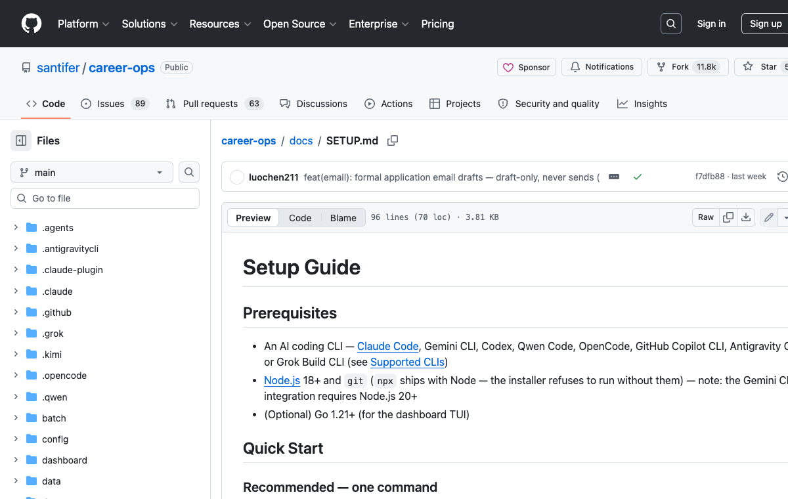Click the Notifications button
This screenshot has width=788, height=499.
pos(602,67)
